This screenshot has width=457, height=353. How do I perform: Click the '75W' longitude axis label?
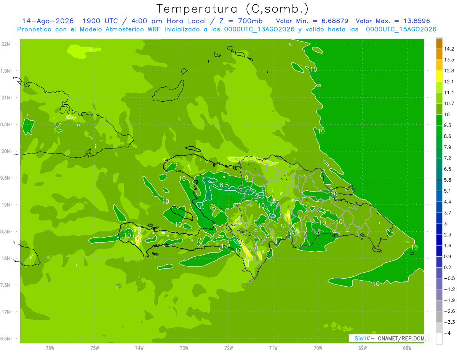pos(95,348)
